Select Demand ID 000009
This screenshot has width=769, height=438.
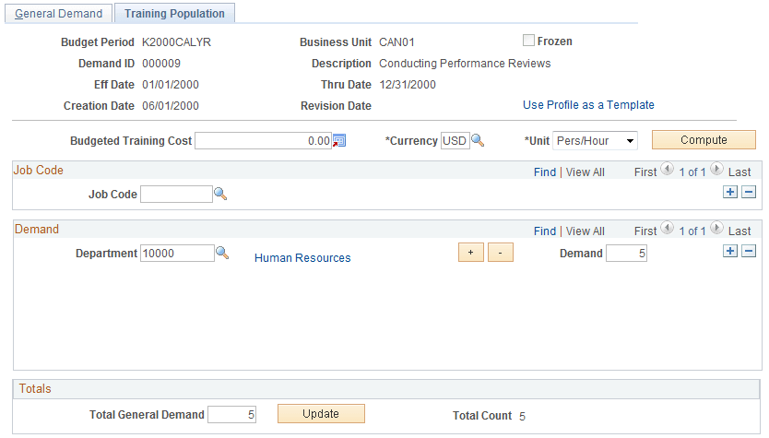[x=161, y=64]
